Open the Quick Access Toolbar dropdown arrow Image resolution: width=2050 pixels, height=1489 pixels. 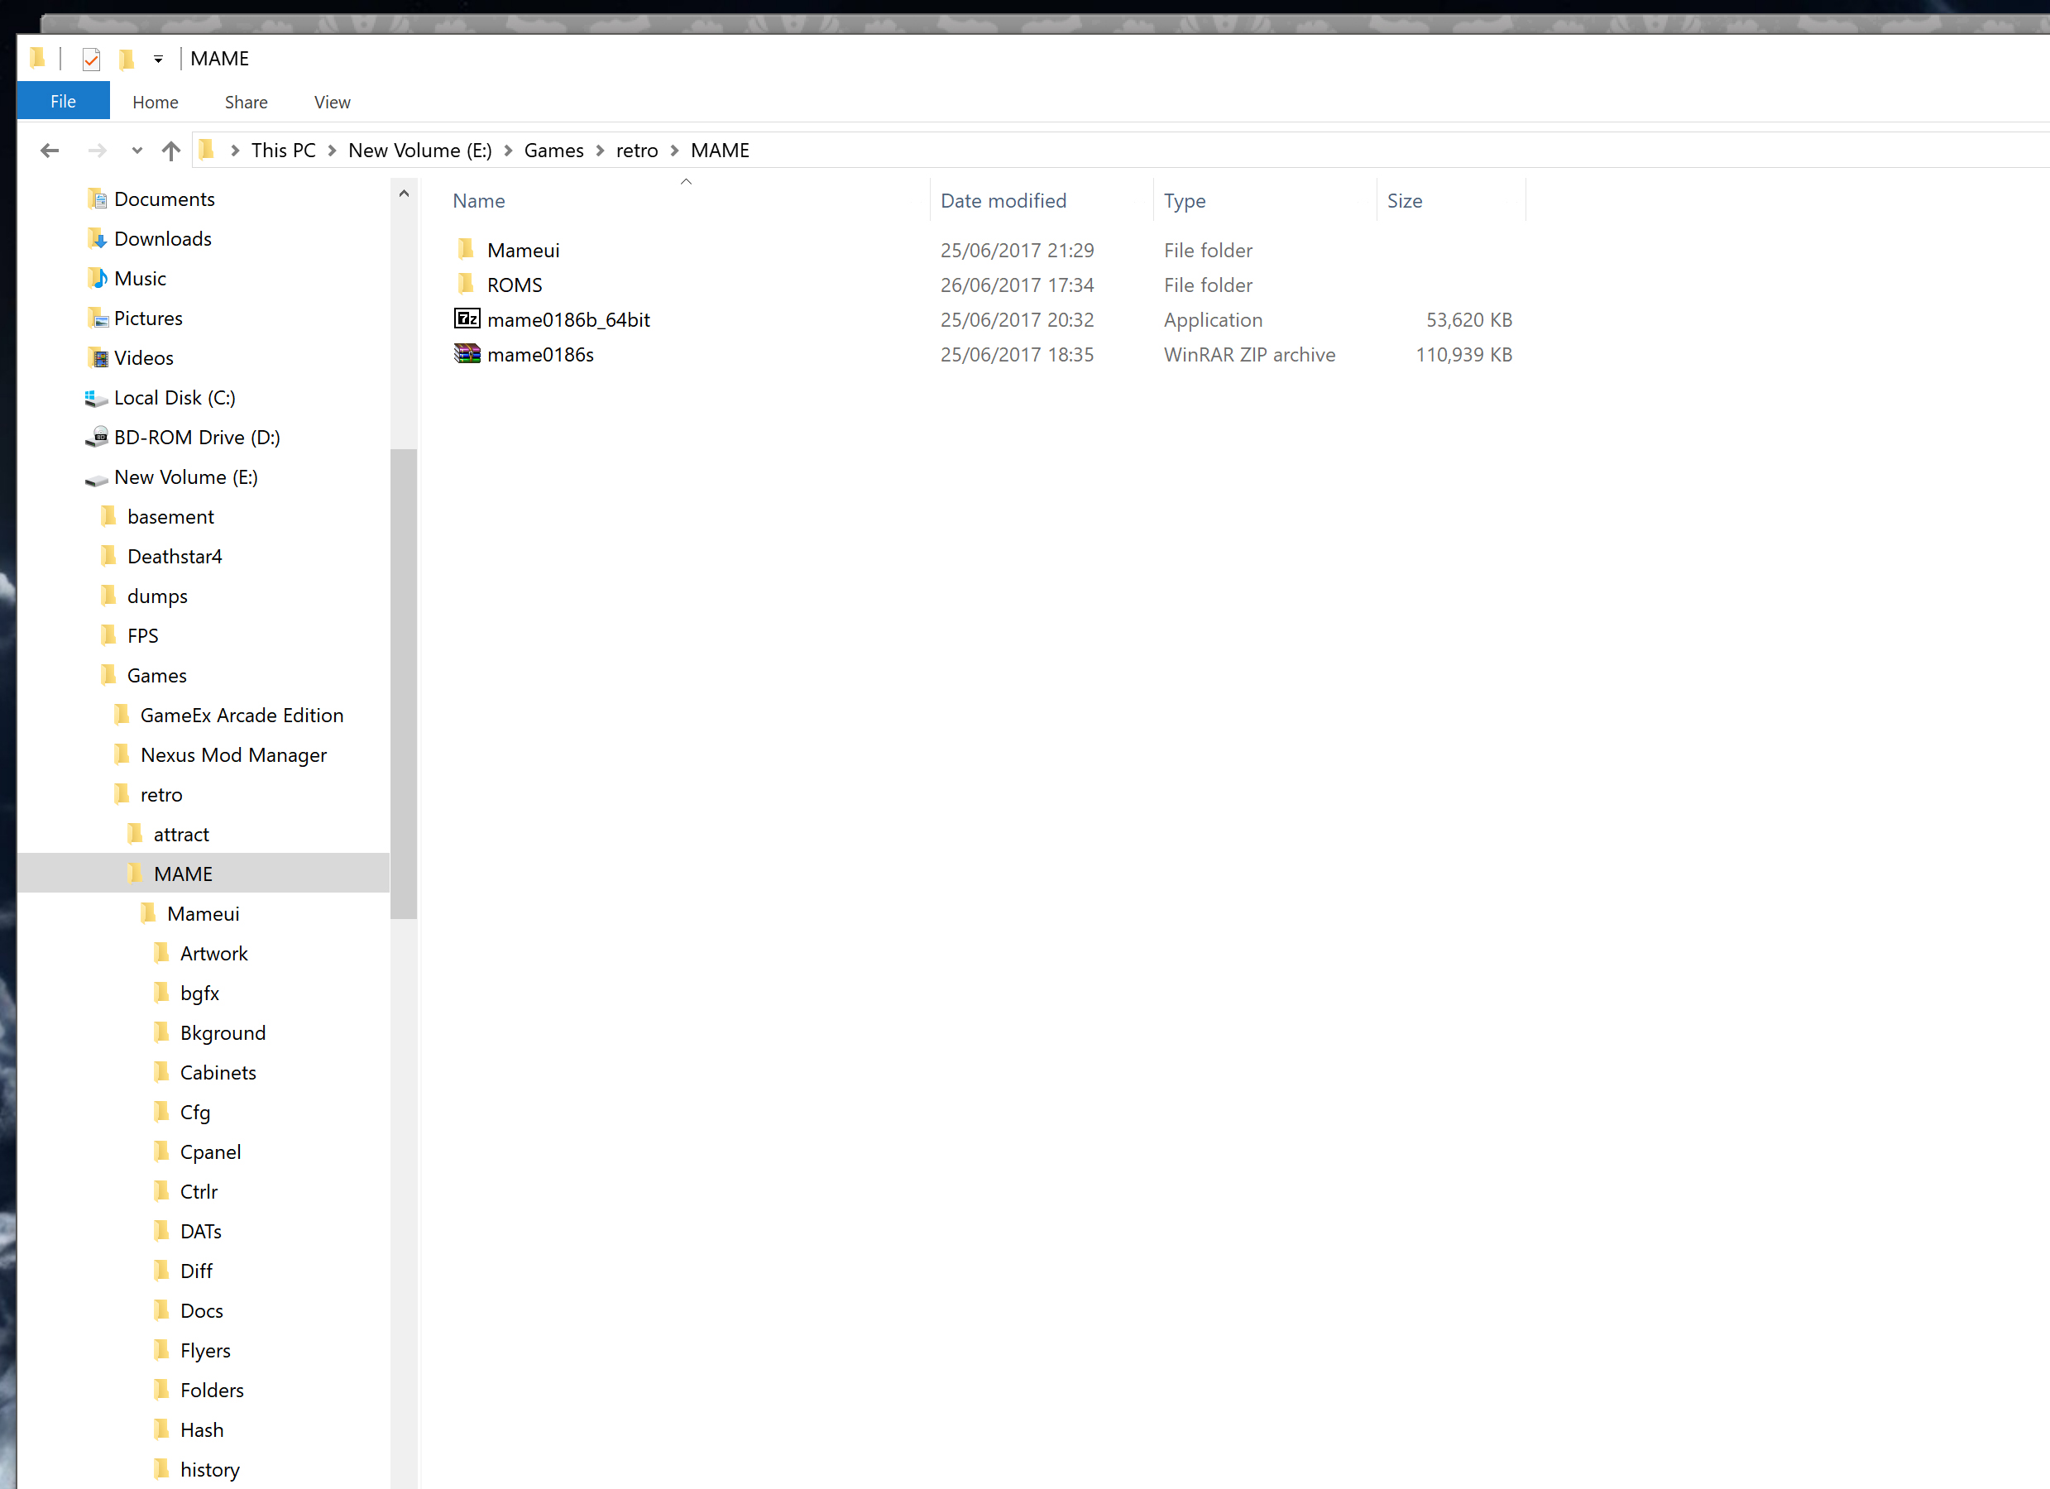point(158,59)
